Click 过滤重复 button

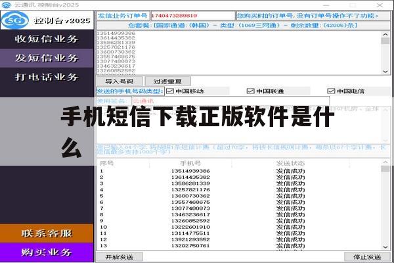(x=167, y=82)
